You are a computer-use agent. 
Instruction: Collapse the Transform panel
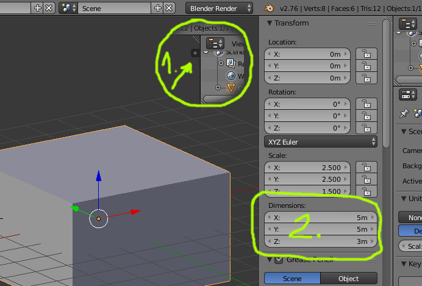(x=270, y=23)
